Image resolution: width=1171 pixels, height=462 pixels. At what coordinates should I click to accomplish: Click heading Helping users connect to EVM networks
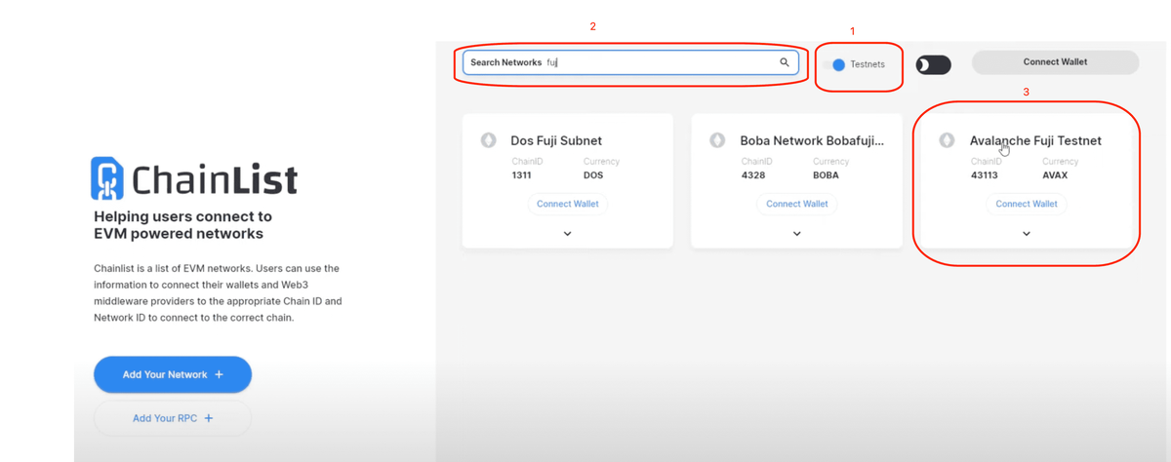click(x=182, y=225)
